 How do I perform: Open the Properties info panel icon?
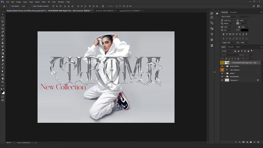(x=212, y=17)
